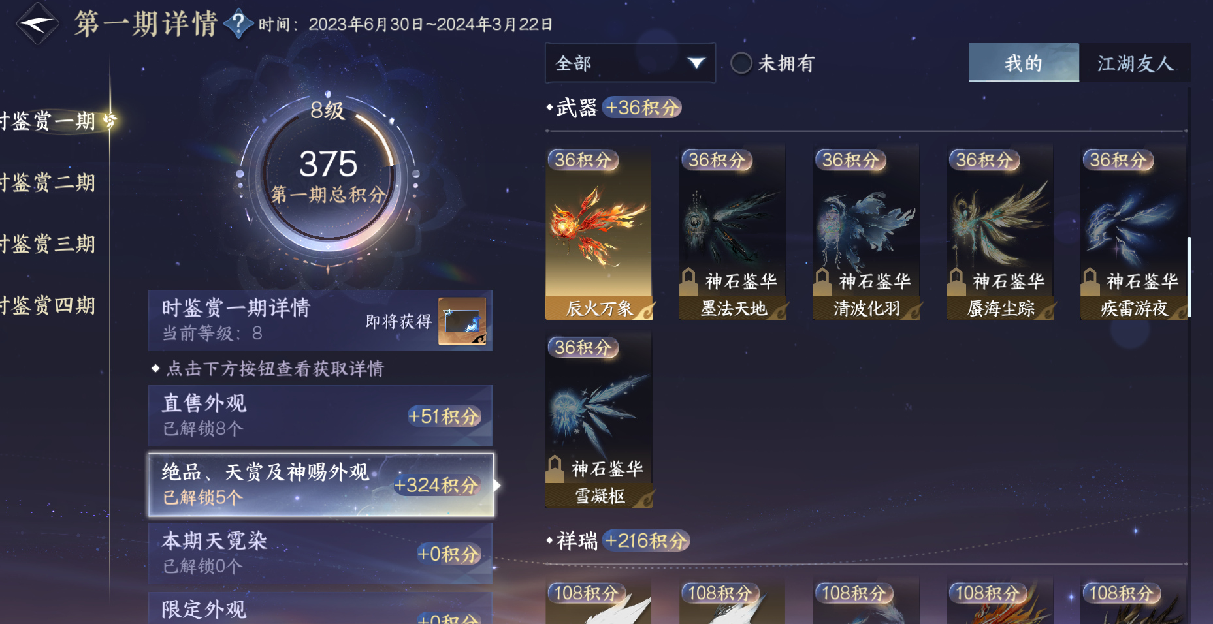Toggle the 未拥有 radio button

click(x=741, y=63)
